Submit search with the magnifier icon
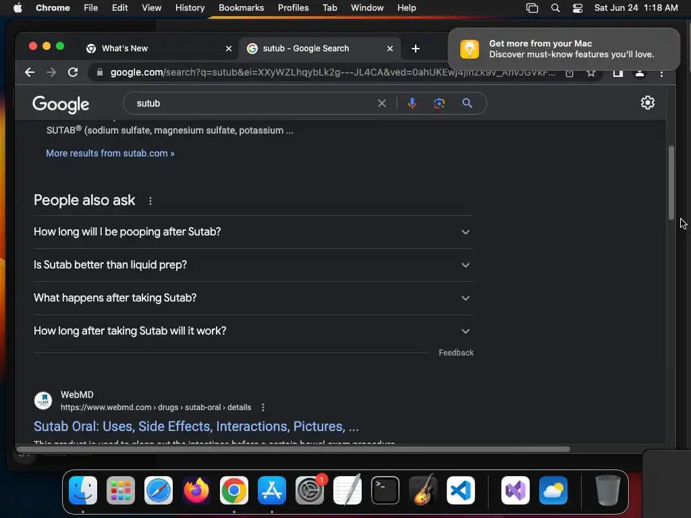 pos(467,103)
